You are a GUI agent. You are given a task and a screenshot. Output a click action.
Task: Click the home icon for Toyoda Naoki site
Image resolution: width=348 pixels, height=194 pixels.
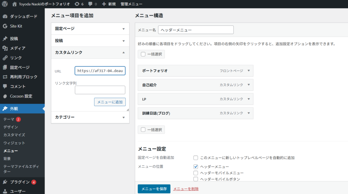coord(14,4)
